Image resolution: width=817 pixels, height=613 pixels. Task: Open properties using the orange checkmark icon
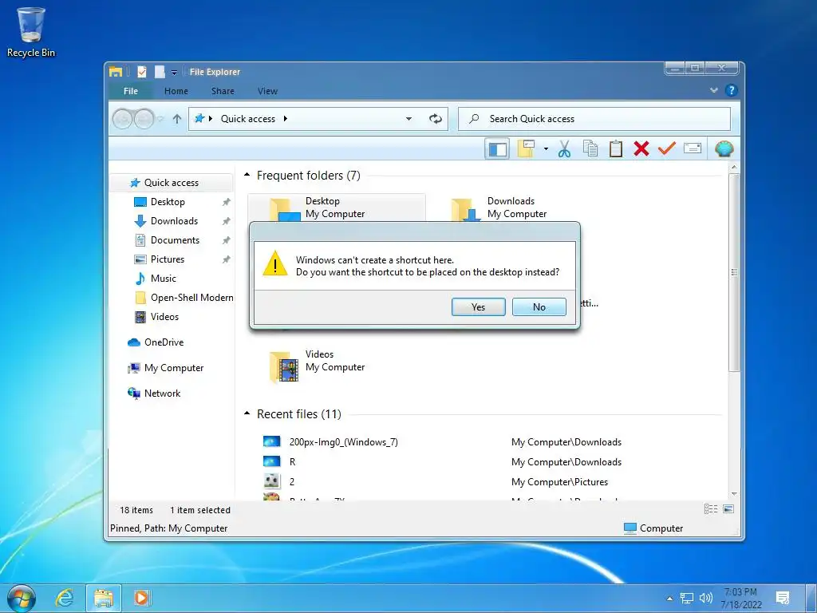click(666, 148)
